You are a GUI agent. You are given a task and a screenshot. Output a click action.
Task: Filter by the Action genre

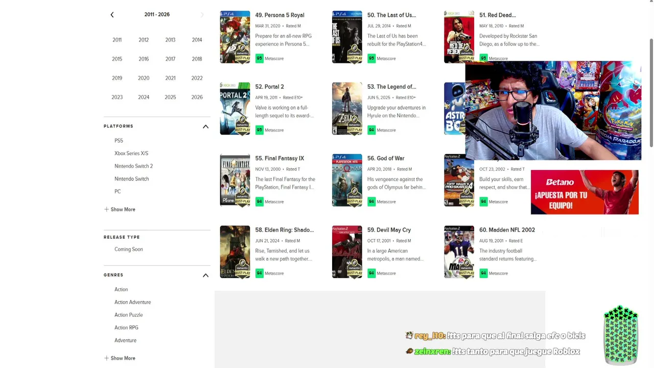[121, 290]
